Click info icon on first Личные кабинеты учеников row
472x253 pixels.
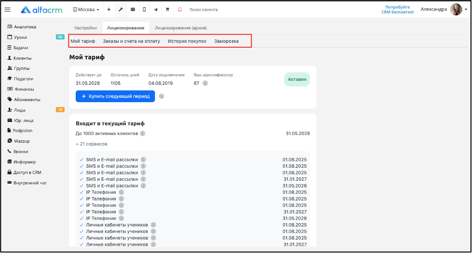pos(153,225)
